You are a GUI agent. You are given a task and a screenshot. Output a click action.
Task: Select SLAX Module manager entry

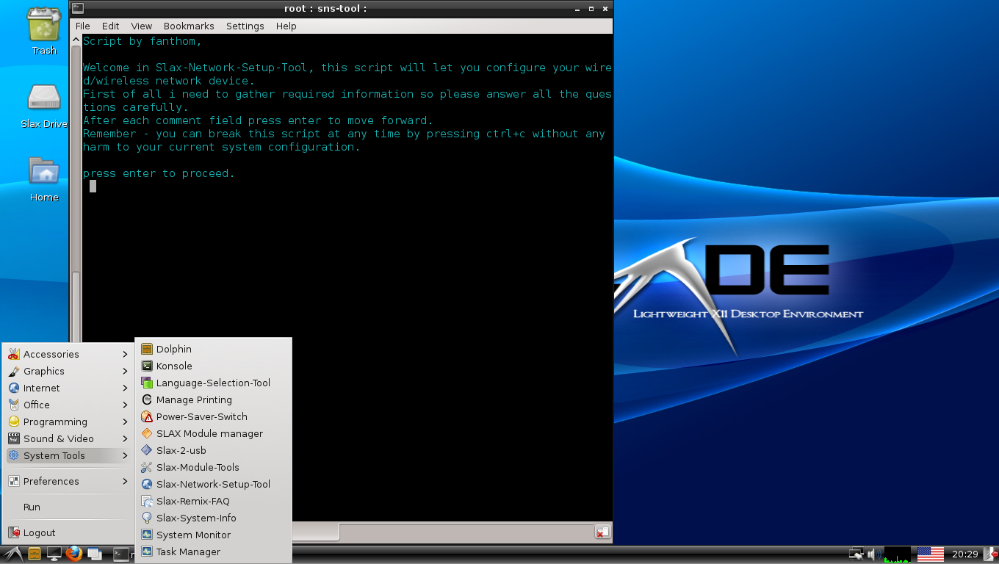(x=209, y=433)
